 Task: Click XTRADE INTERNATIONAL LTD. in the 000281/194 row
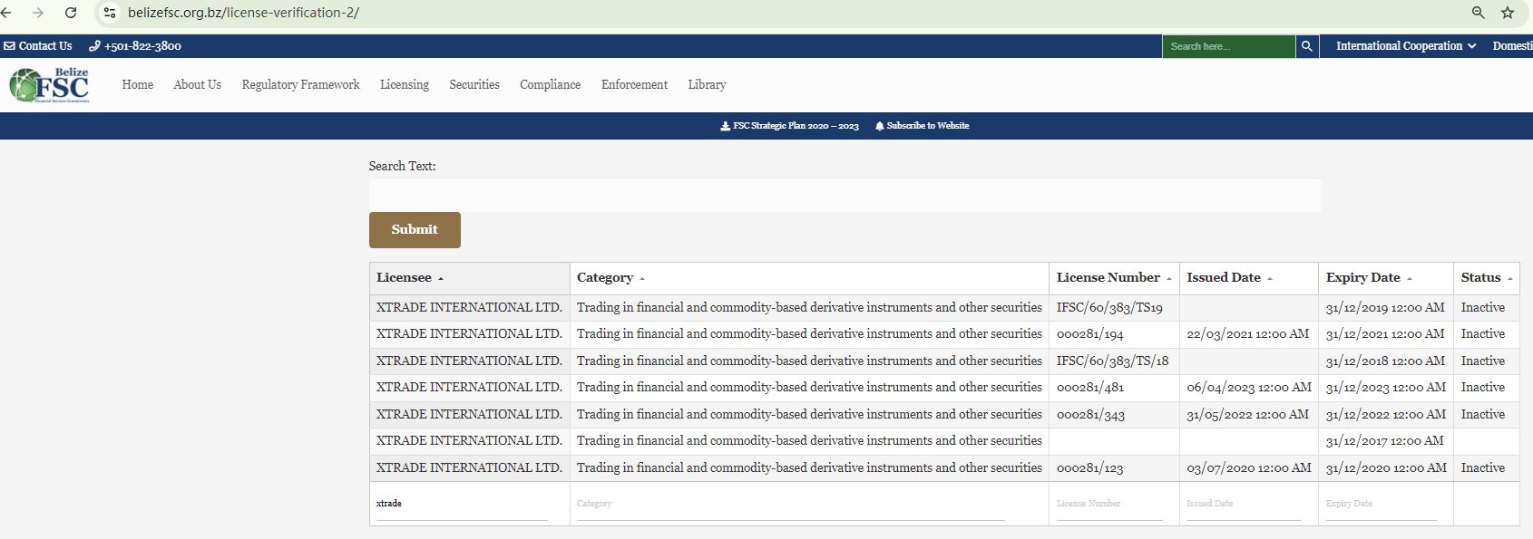click(469, 334)
